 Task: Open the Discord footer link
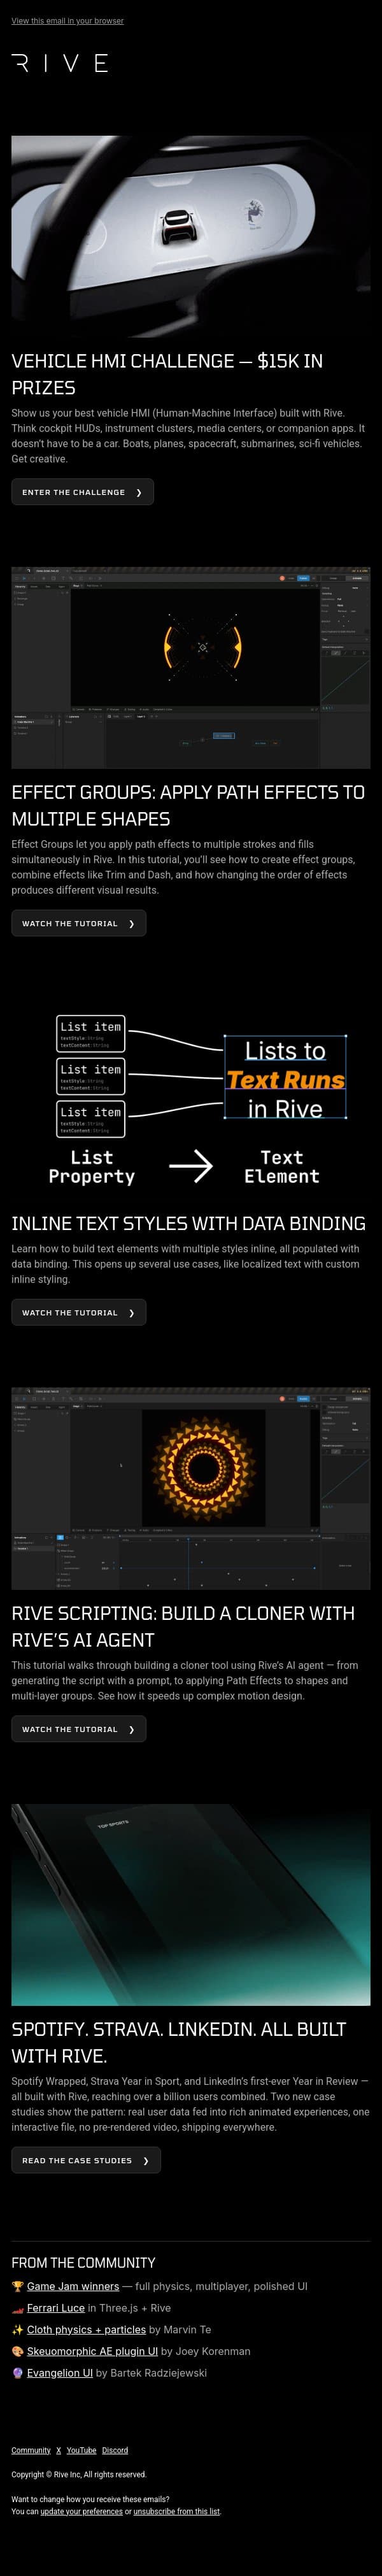(x=115, y=2450)
